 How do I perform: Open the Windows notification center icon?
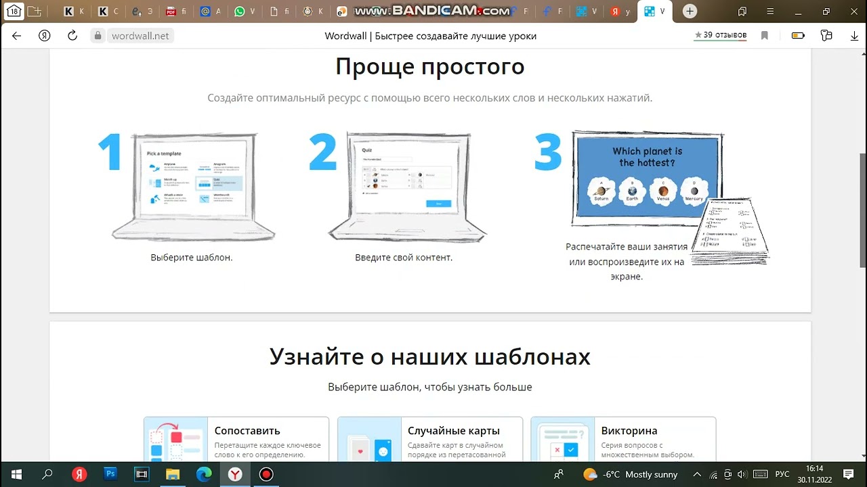coord(849,474)
